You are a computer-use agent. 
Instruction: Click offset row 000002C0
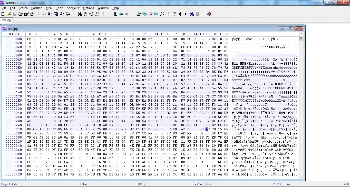coord(13,129)
